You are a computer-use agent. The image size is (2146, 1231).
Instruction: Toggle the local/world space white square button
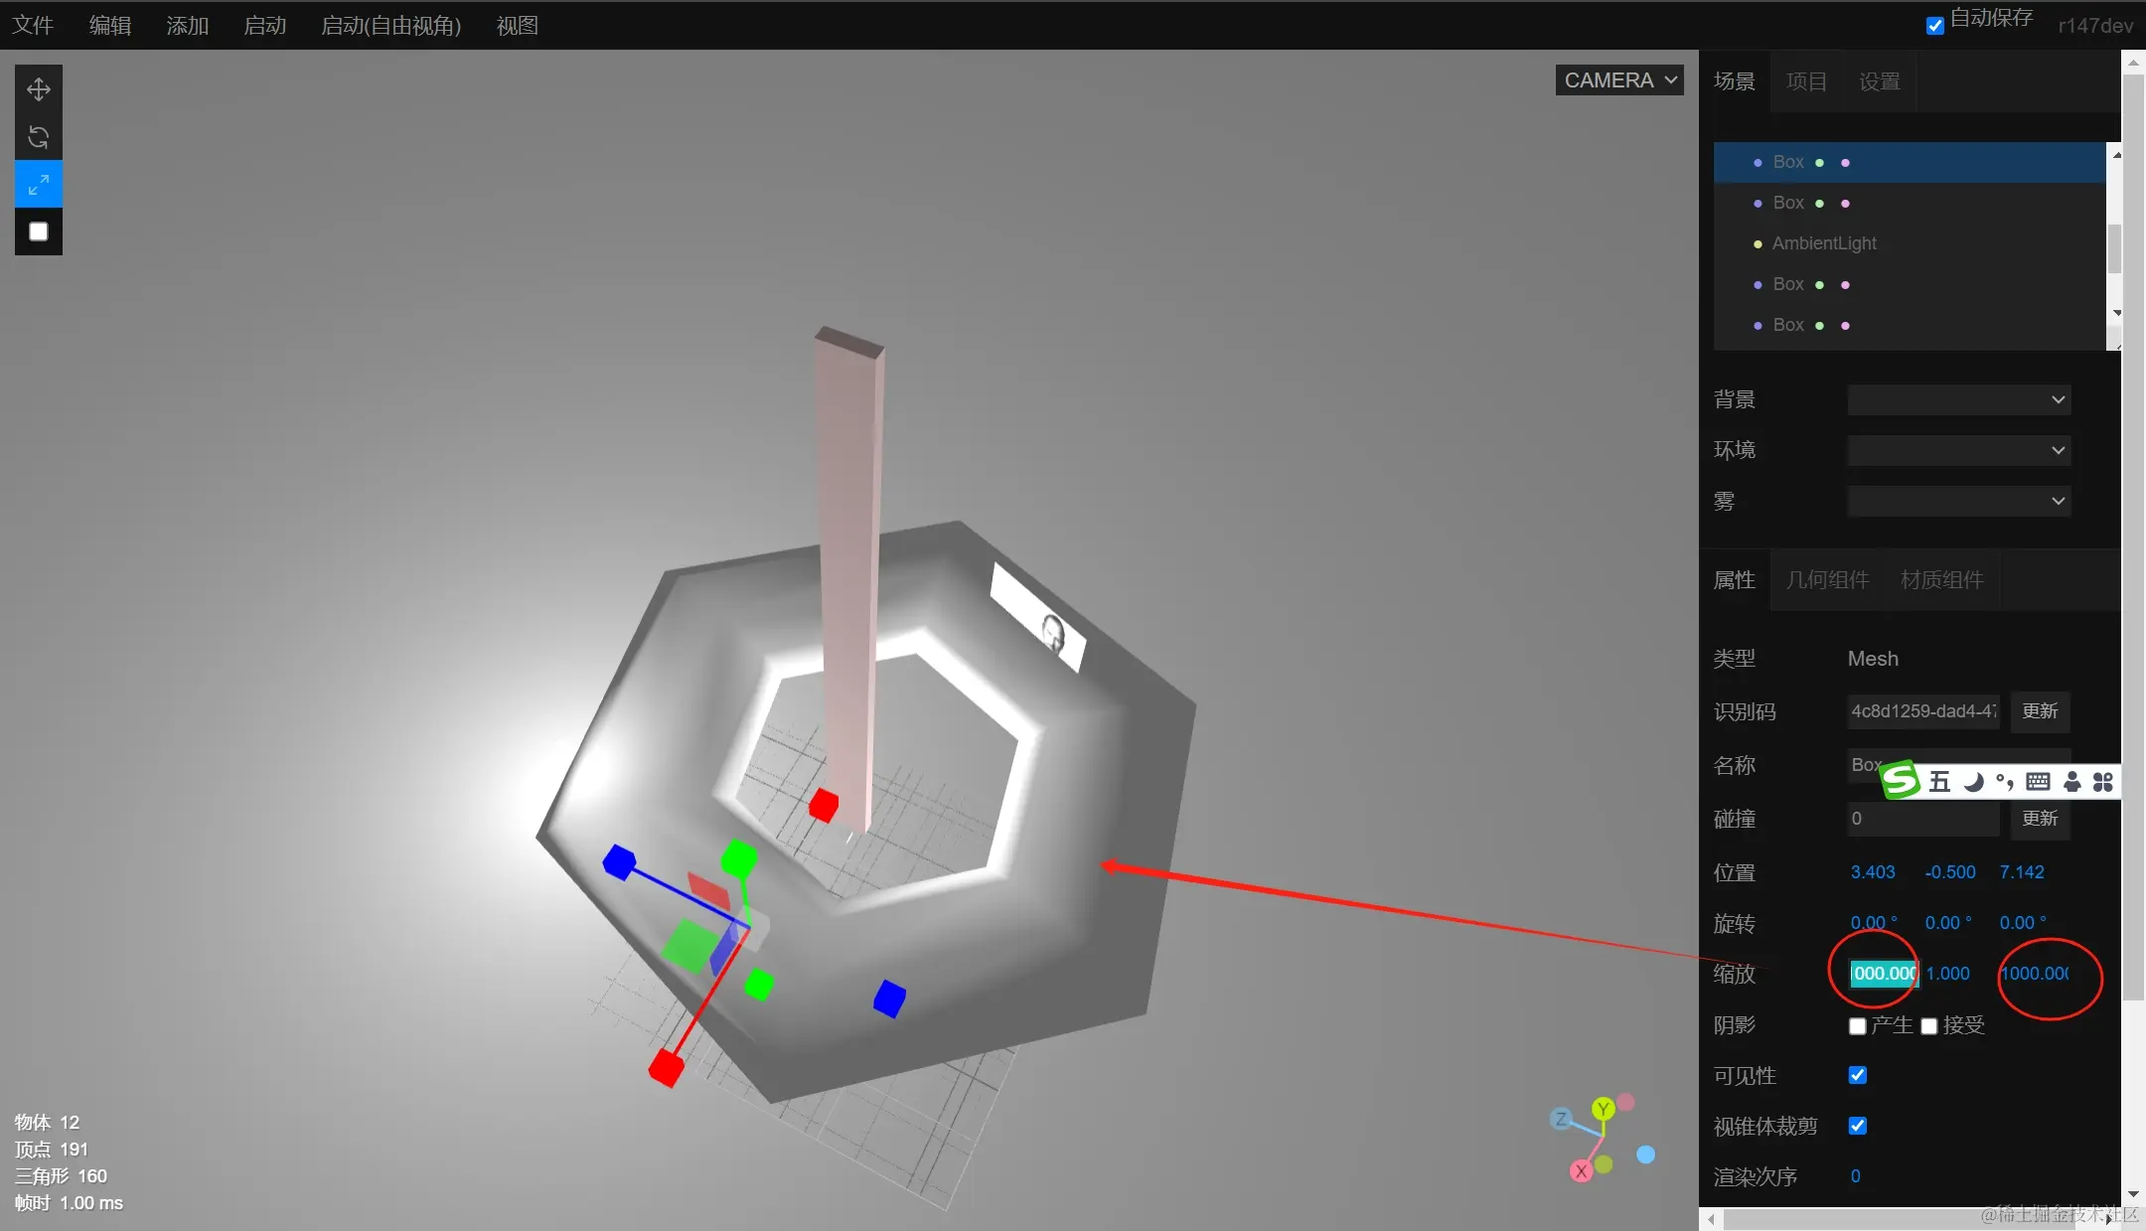point(38,231)
